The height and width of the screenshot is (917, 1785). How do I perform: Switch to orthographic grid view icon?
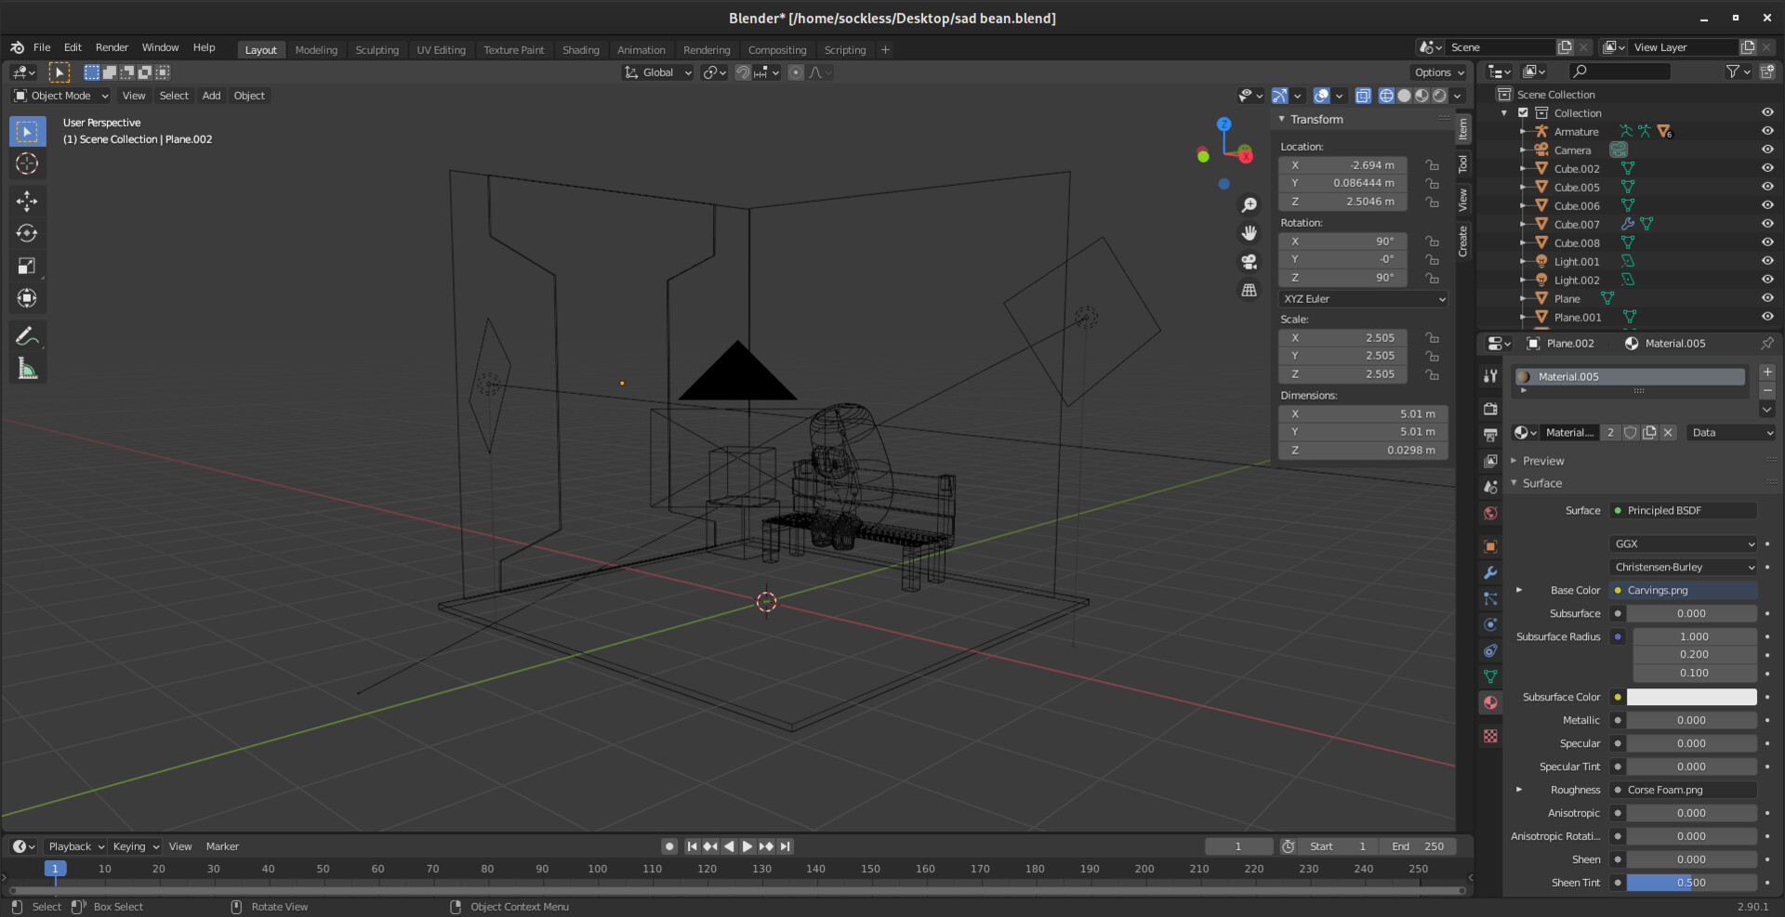click(x=1249, y=291)
